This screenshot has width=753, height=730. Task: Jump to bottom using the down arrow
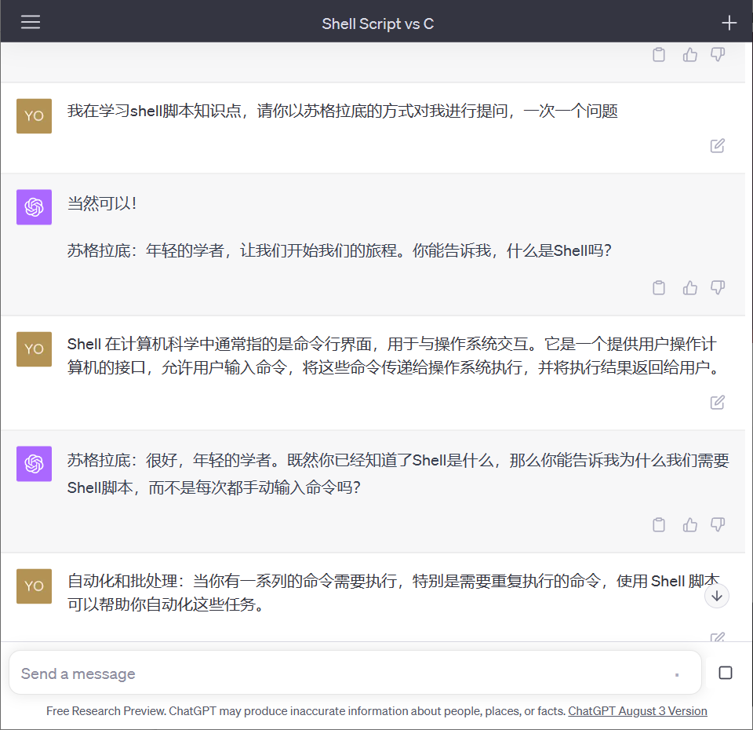pos(716,596)
